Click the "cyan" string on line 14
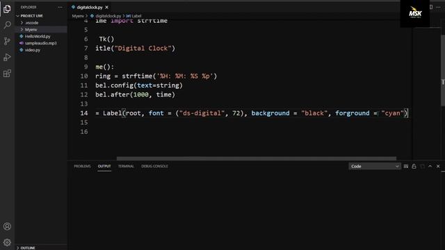445x250 pixels. tap(392, 113)
